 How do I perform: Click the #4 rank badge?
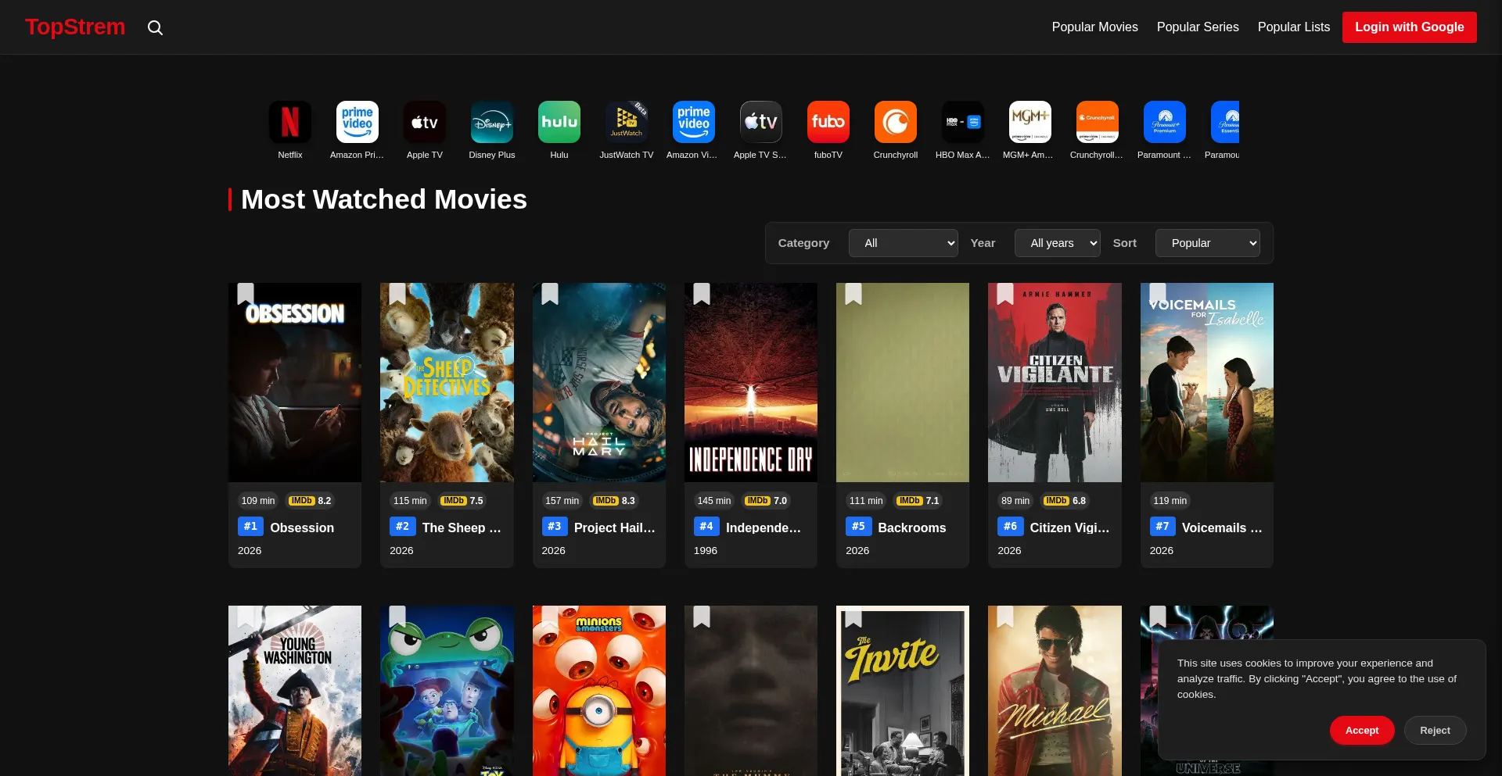[706, 527]
